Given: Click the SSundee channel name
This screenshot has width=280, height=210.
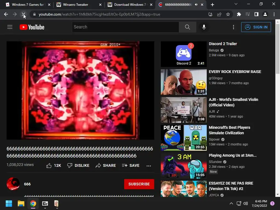Looking at the screenshot, I should point(215,162).
